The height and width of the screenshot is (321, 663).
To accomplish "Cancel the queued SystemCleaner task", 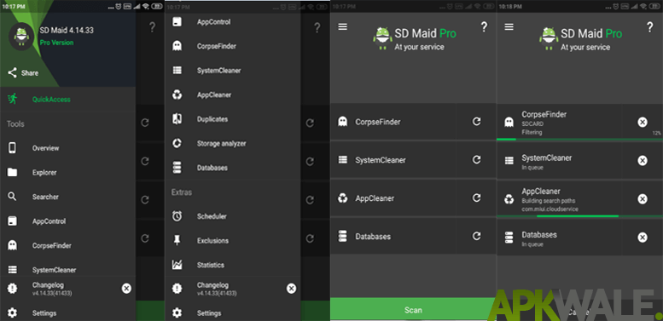I will click(643, 161).
